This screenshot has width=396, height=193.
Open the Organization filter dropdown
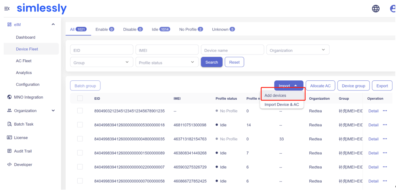pyautogui.click(x=298, y=50)
